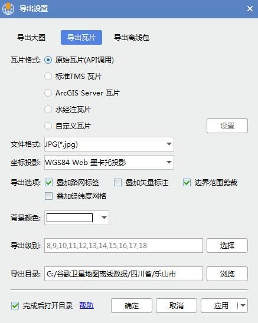Open the 文件格式 JPG dropdown
Viewport: 258px width, 323px height.
point(109,144)
